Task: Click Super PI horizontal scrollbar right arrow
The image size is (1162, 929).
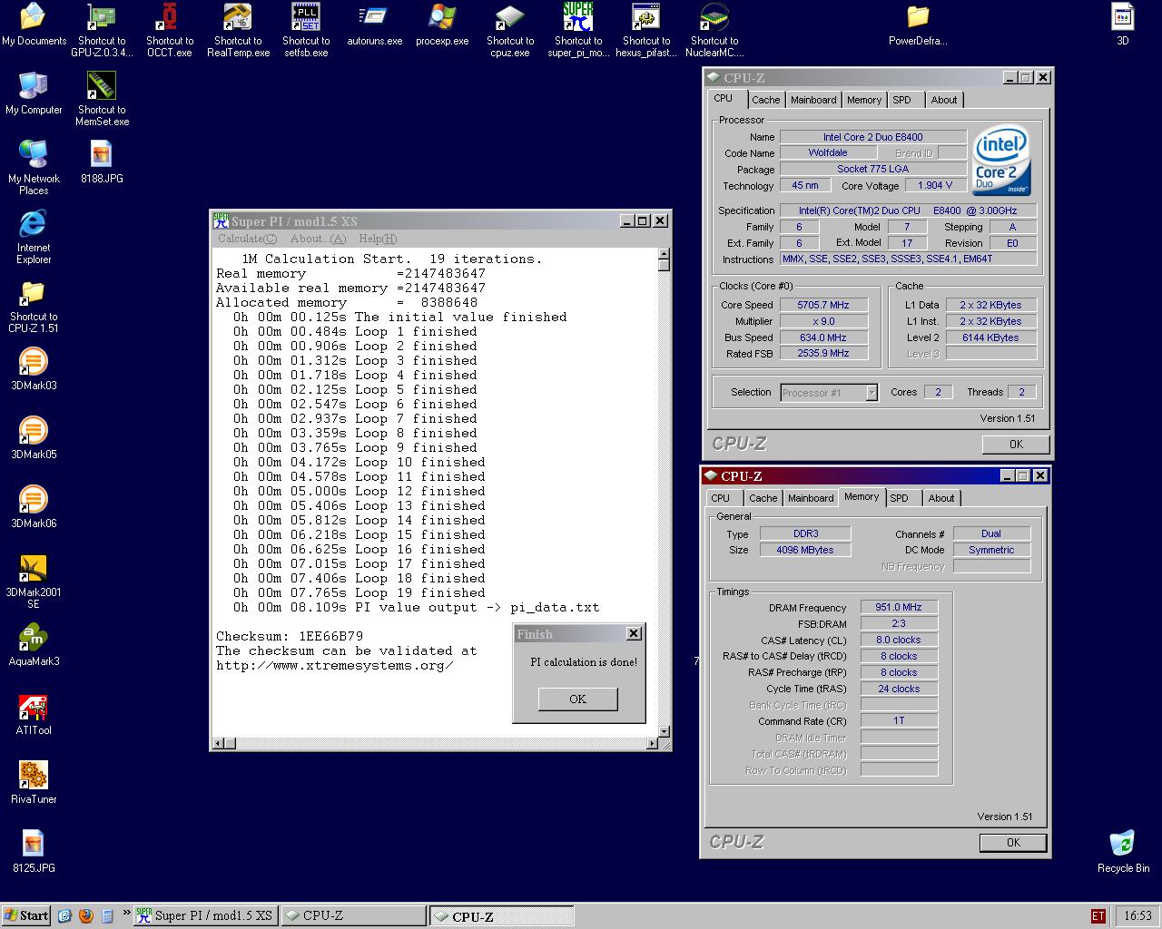Action: pos(652,744)
